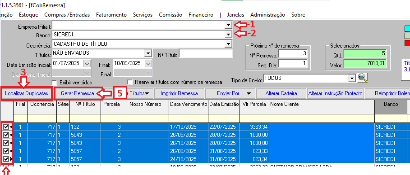Open the Administração menu
The width and height of the screenshot is (410, 175).
[x=267, y=15]
